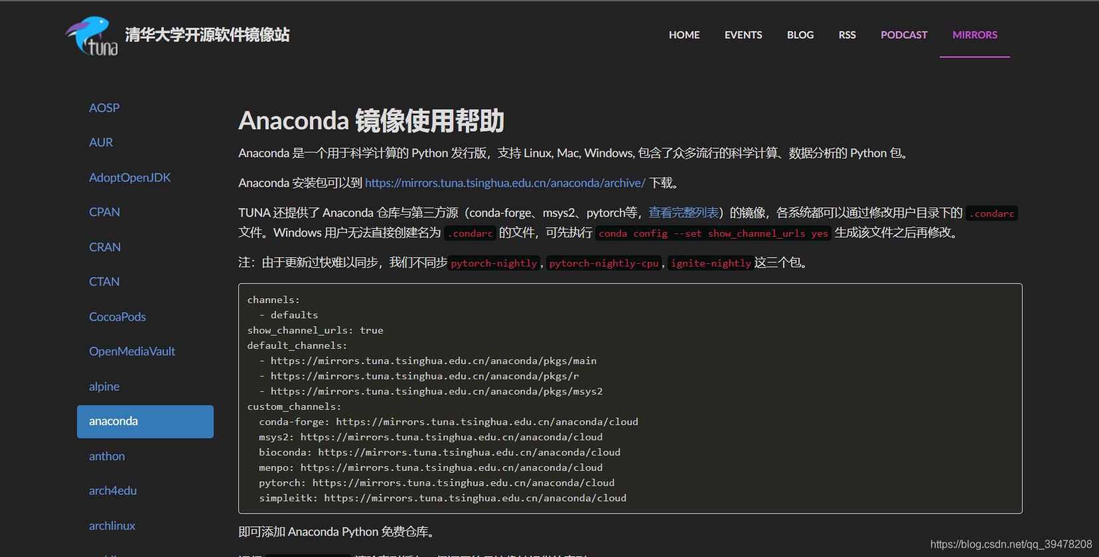Click the TUNA fish logo icon

point(92,36)
